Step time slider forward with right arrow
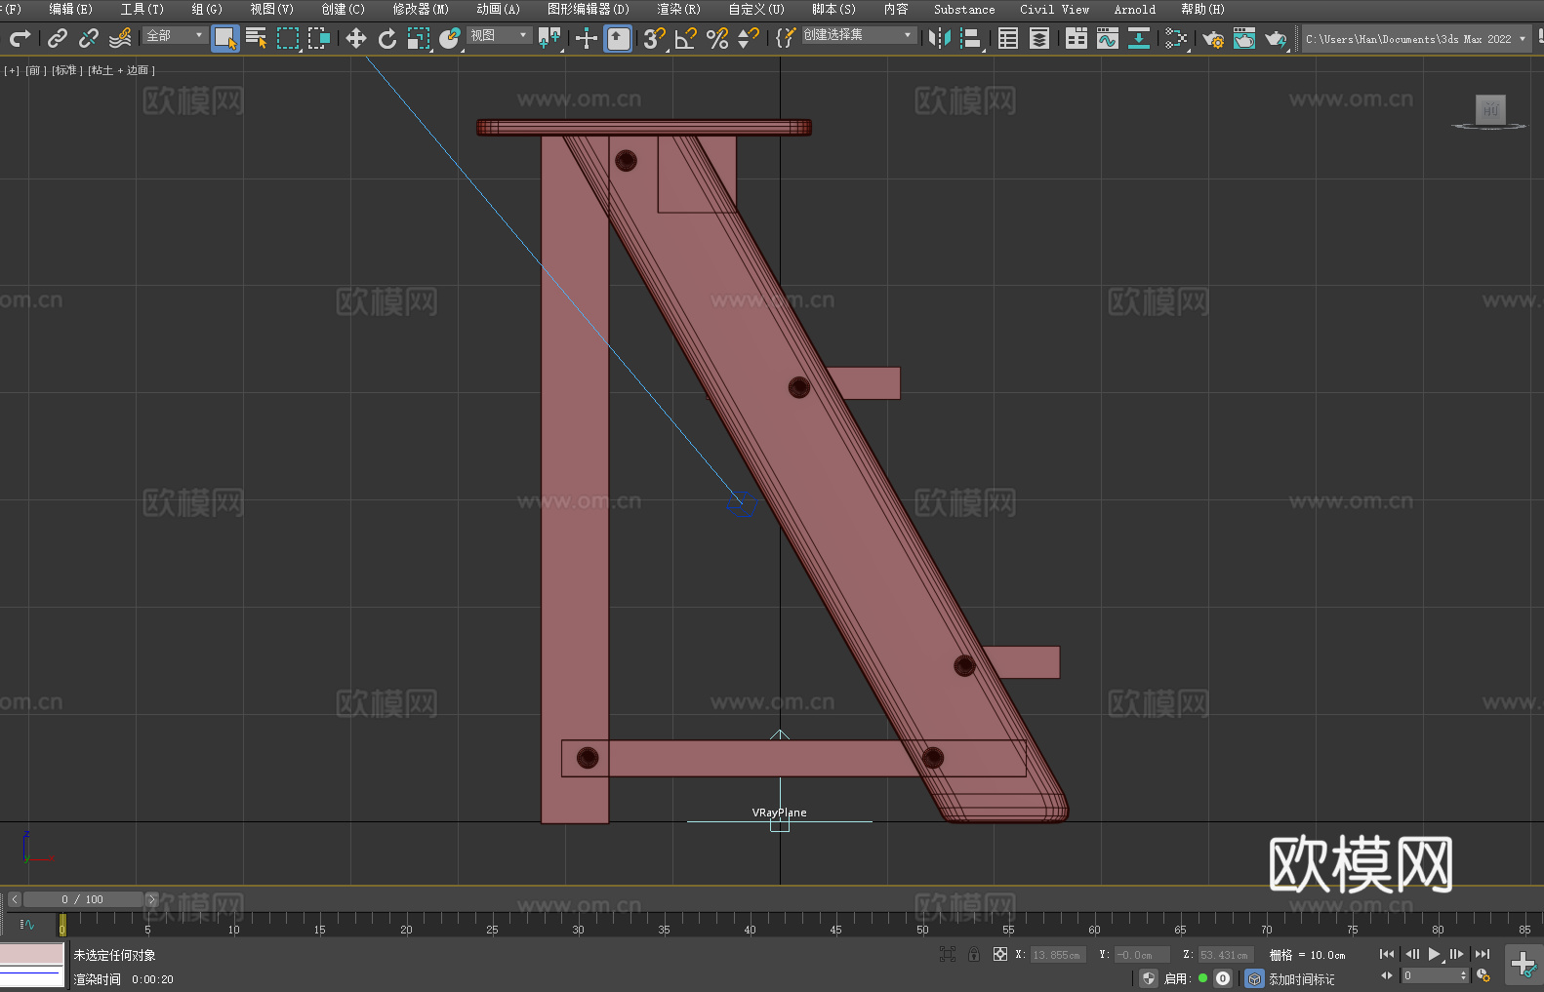 tap(151, 899)
